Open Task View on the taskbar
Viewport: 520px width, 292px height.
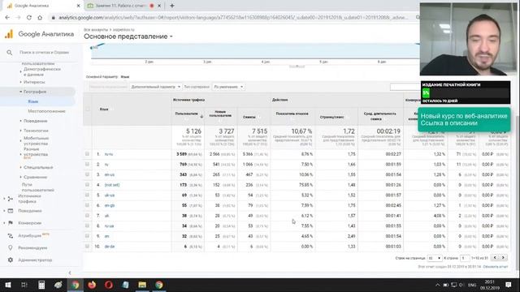click(24, 285)
